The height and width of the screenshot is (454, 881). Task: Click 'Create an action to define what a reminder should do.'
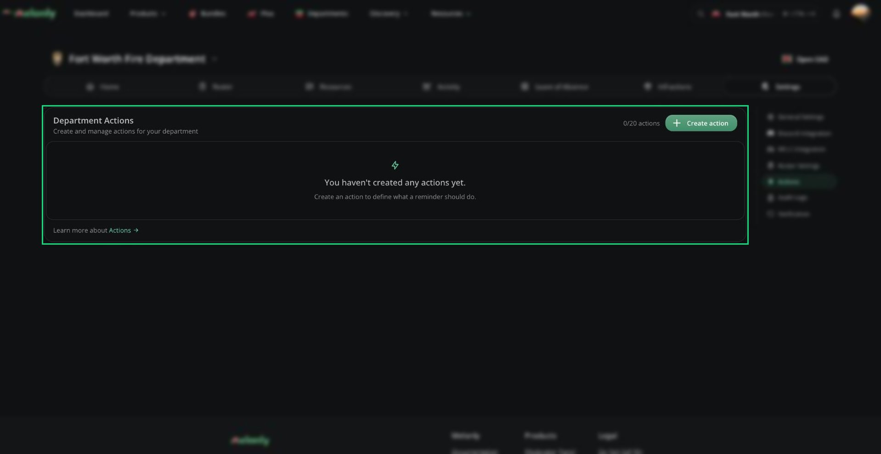point(395,197)
